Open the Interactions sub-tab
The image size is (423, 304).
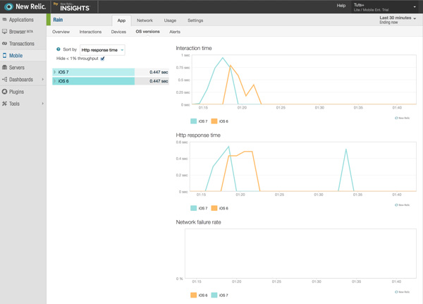click(90, 32)
